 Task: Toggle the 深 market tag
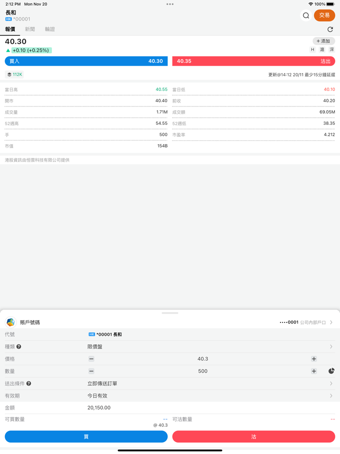pos(331,50)
